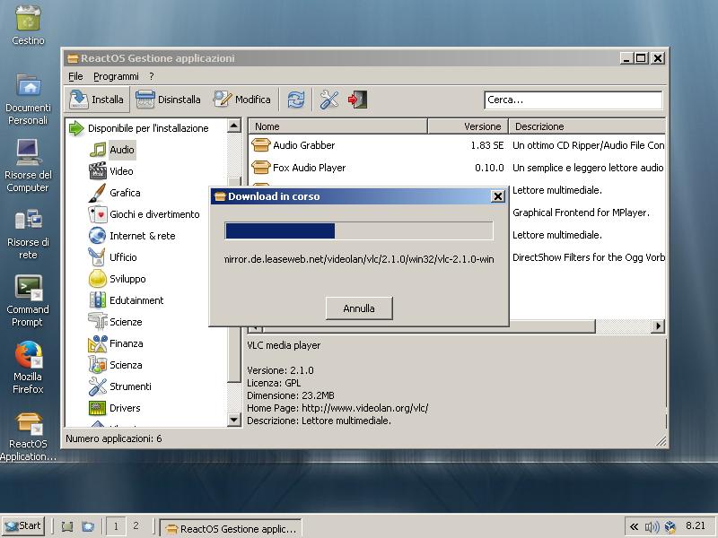Sort the list by the Nome column header
The width and height of the screenshot is (718, 538).
337,126
